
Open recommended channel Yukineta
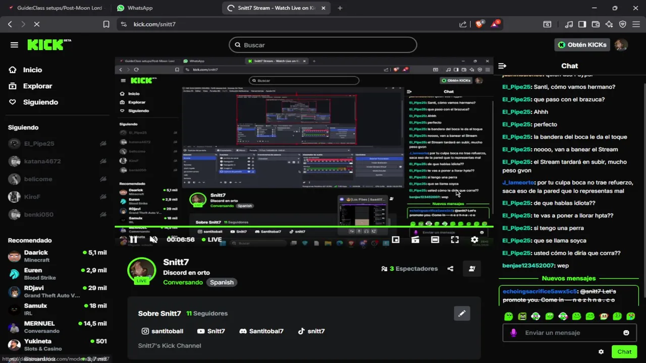click(57, 344)
